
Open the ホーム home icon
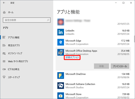click(4, 12)
